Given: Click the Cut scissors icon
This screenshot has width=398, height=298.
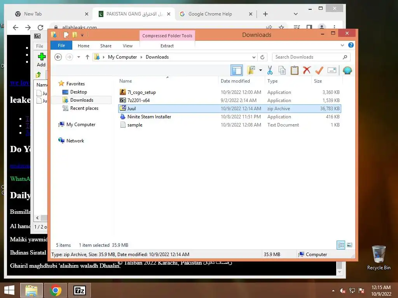Looking at the screenshot, I should [270, 70].
